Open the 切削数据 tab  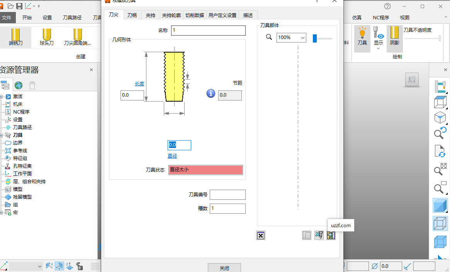[194, 15]
